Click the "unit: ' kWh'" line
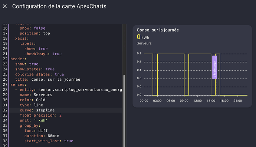This screenshot has height=147, width=256. point(34,120)
